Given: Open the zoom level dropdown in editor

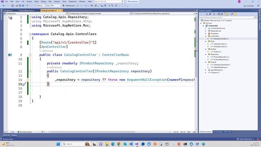Looking at the screenshot, I should point(7,132).
